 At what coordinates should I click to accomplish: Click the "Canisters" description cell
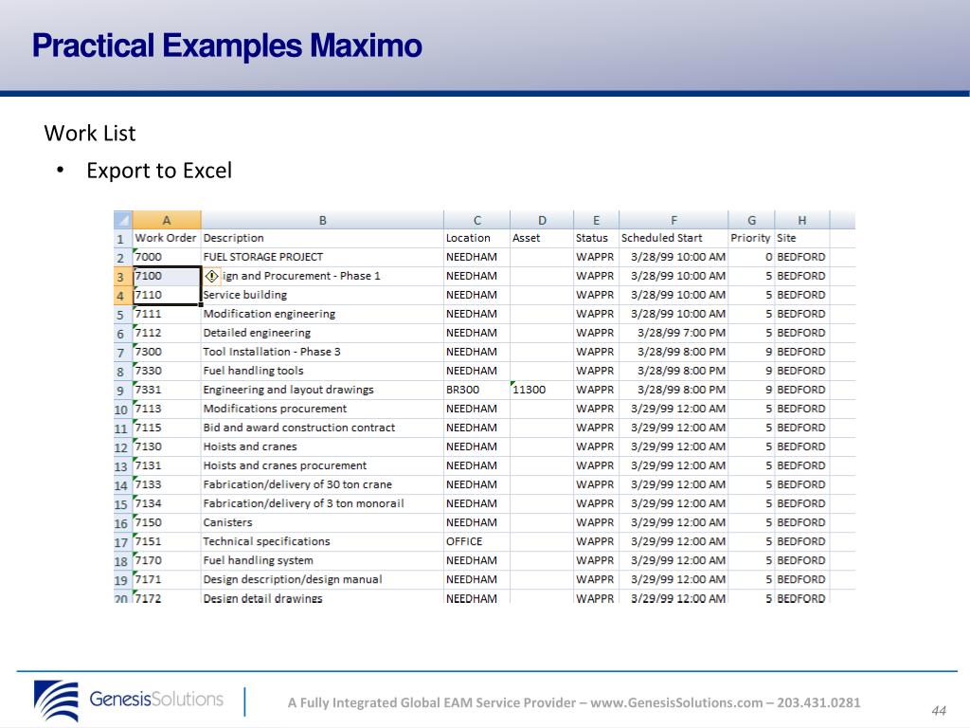[x=322, y=523]
